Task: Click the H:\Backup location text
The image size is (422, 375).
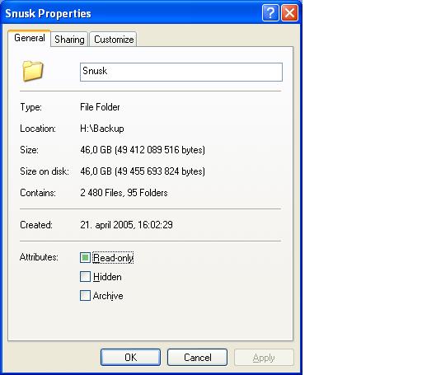Action: [102, 129]
